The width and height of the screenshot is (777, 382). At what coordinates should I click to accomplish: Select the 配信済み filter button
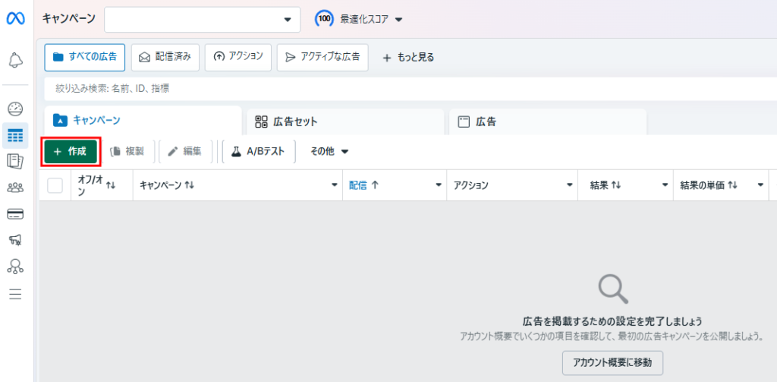[165, 57]
